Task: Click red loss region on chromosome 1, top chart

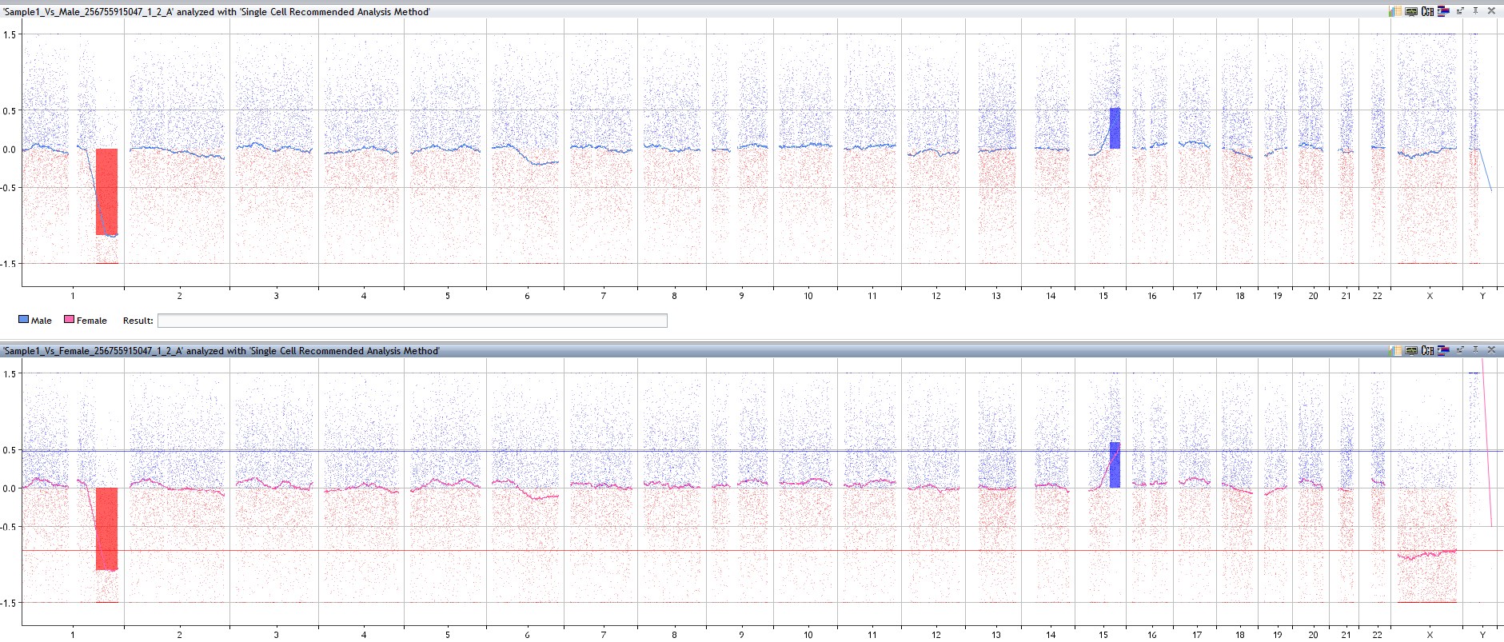Action: coord(106,192)
